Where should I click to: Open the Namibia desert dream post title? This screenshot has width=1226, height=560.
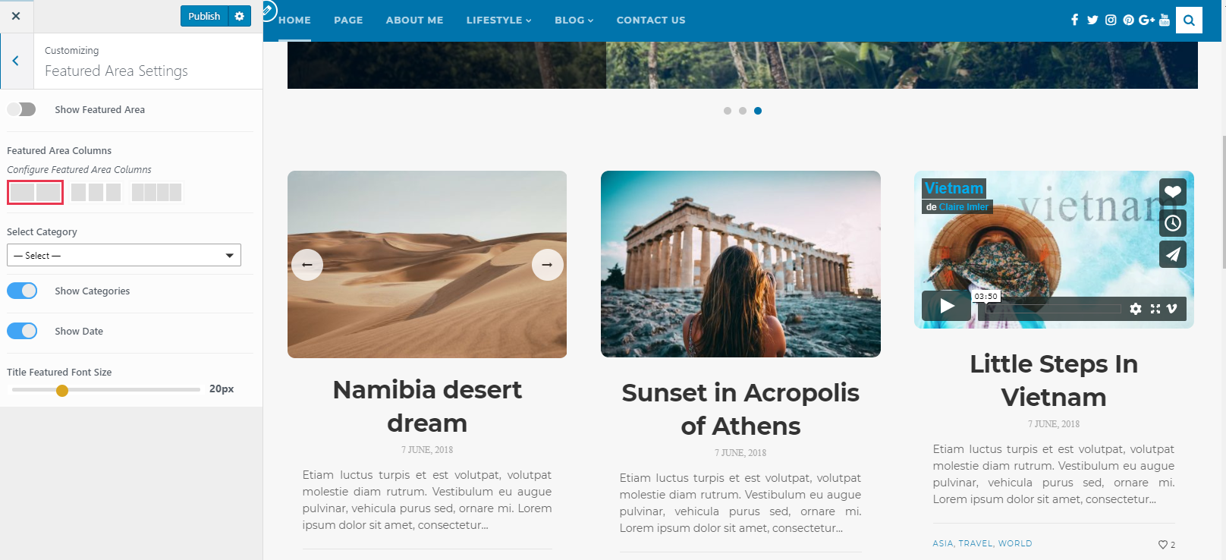click(x=427, y=406)
